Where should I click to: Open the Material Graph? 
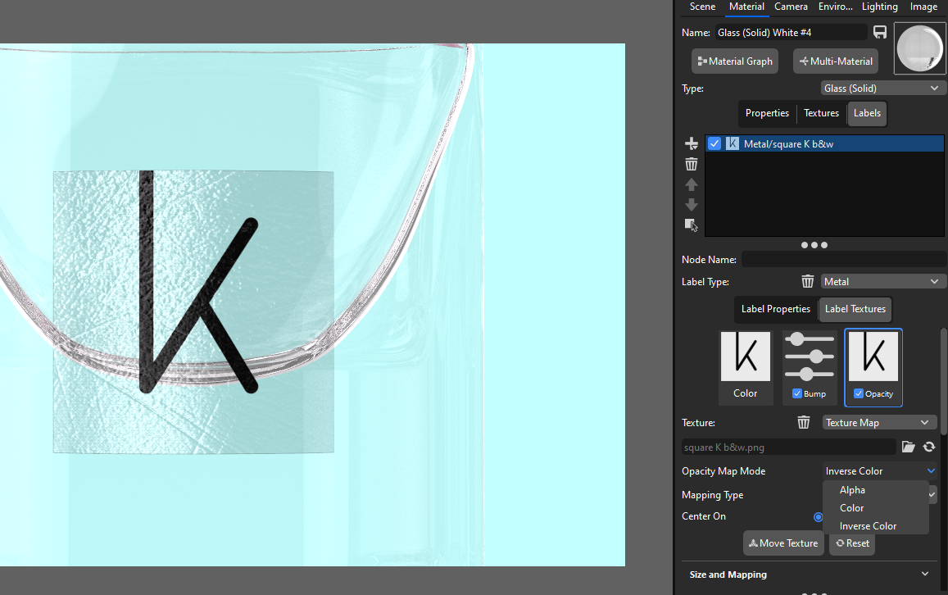(734, 61)
